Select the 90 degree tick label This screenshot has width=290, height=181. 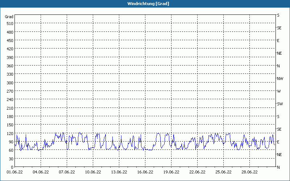pyautogui.click(x=11, y=142)
